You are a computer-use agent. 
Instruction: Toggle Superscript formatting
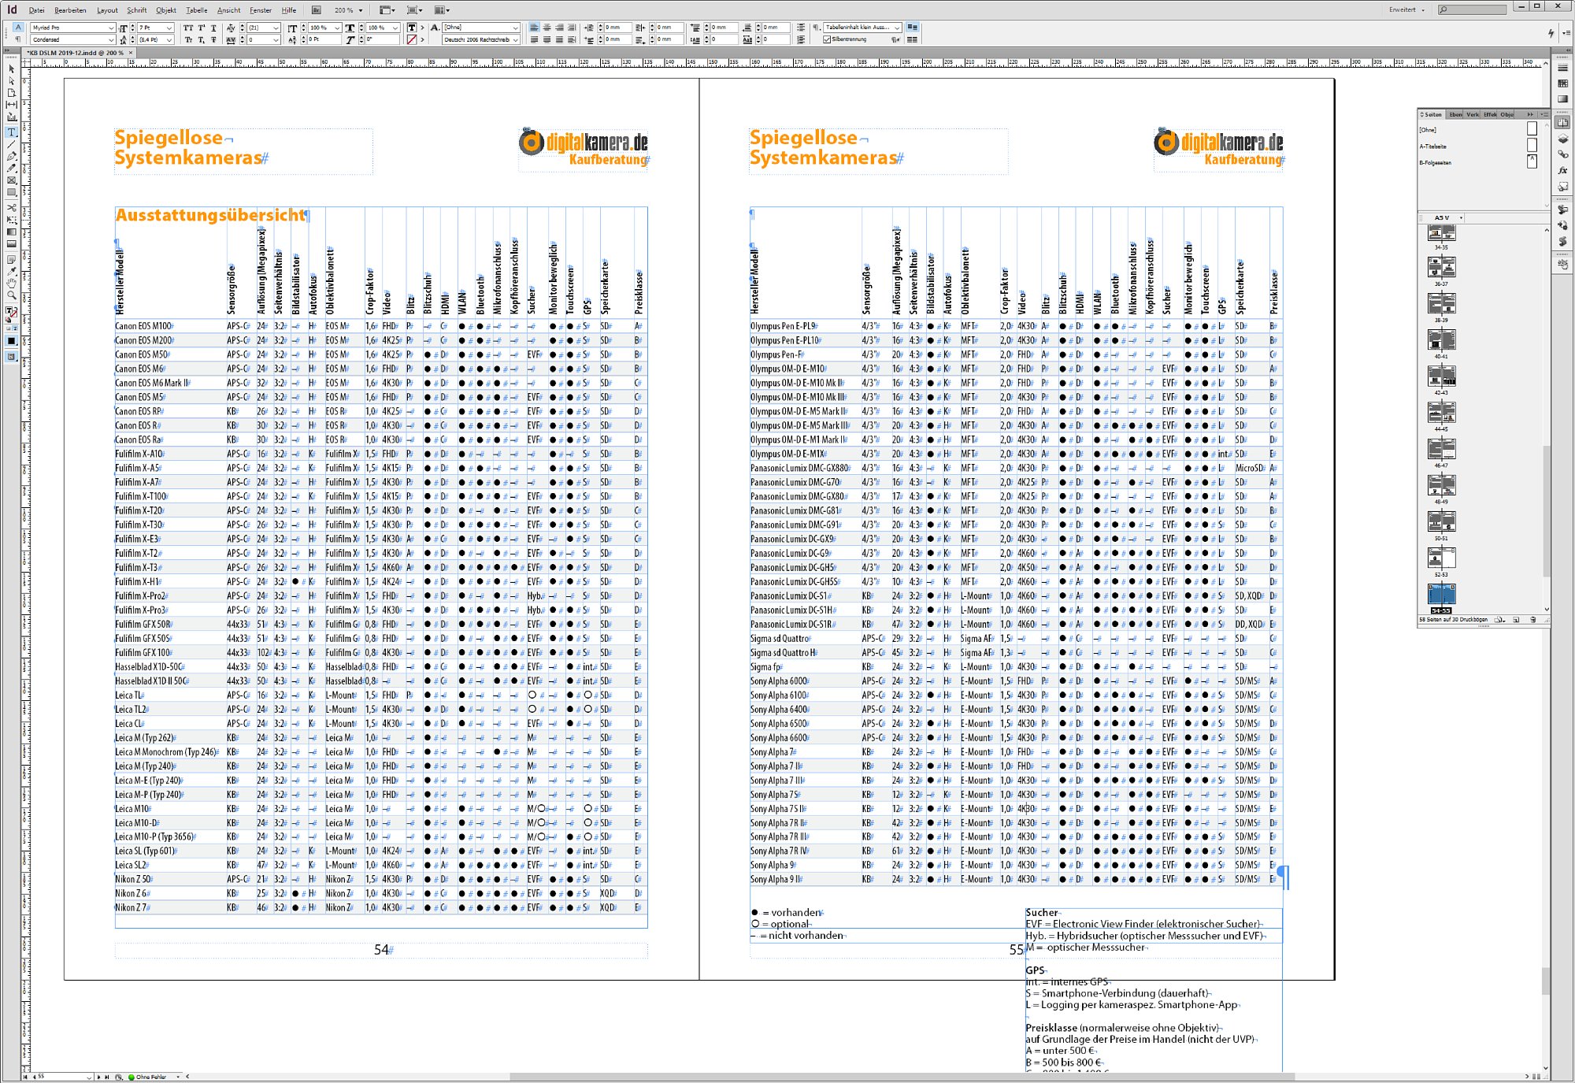[x=202, y=28]
